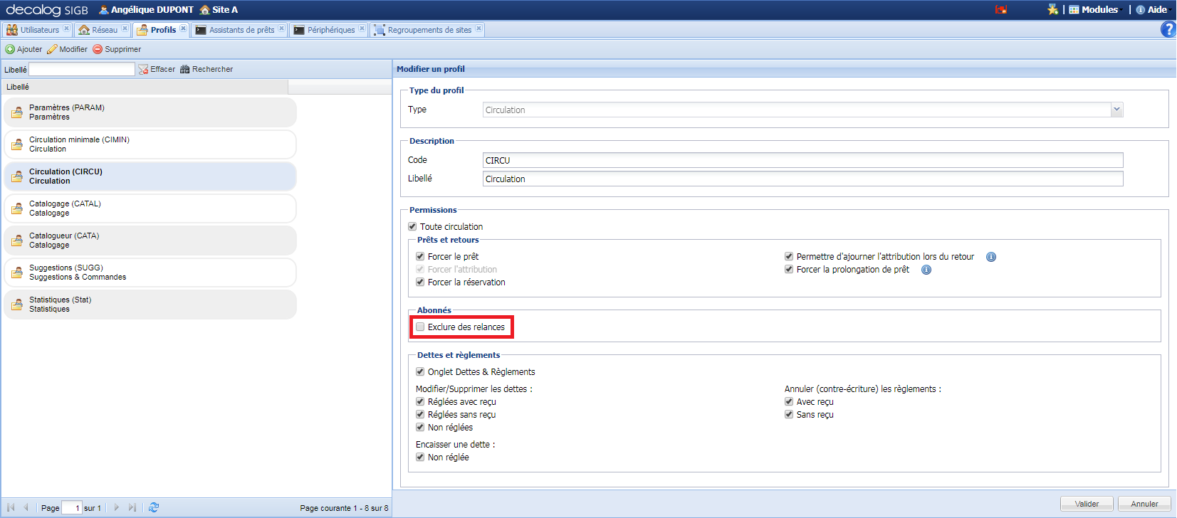Click the Effacer eraser icon
Image resolution: width=1177 pixels, height=518 pixels.
tap(143, 70)
